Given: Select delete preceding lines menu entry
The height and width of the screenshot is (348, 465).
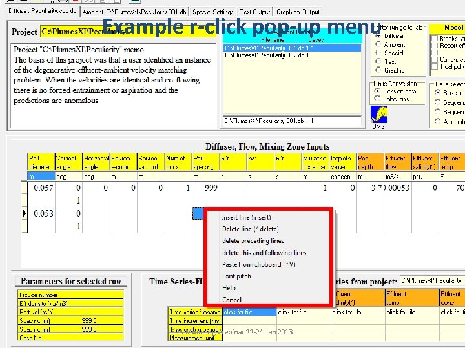Looking at the screenshot, I should (x=253, y=241).
